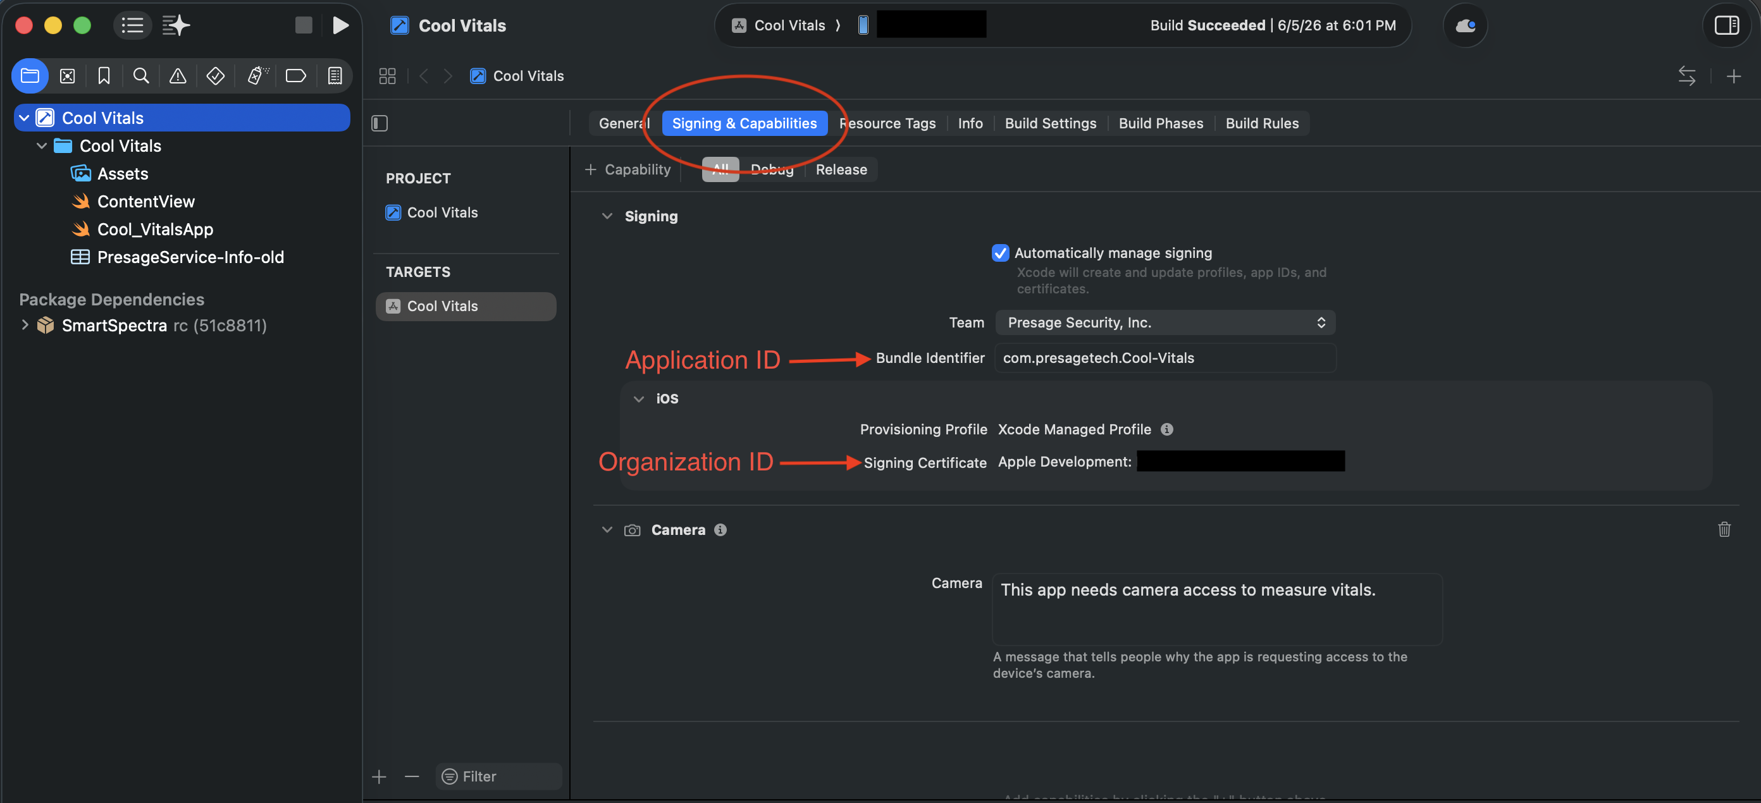Collapse the Signing section
This screenshot has height=803, width=1761.
point(607,216)
